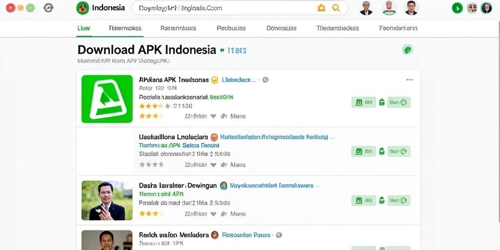This screenshot has height=250, width=500.
Task: Click the pixelated square avatar icon at top right
Action: coord(472,8)
